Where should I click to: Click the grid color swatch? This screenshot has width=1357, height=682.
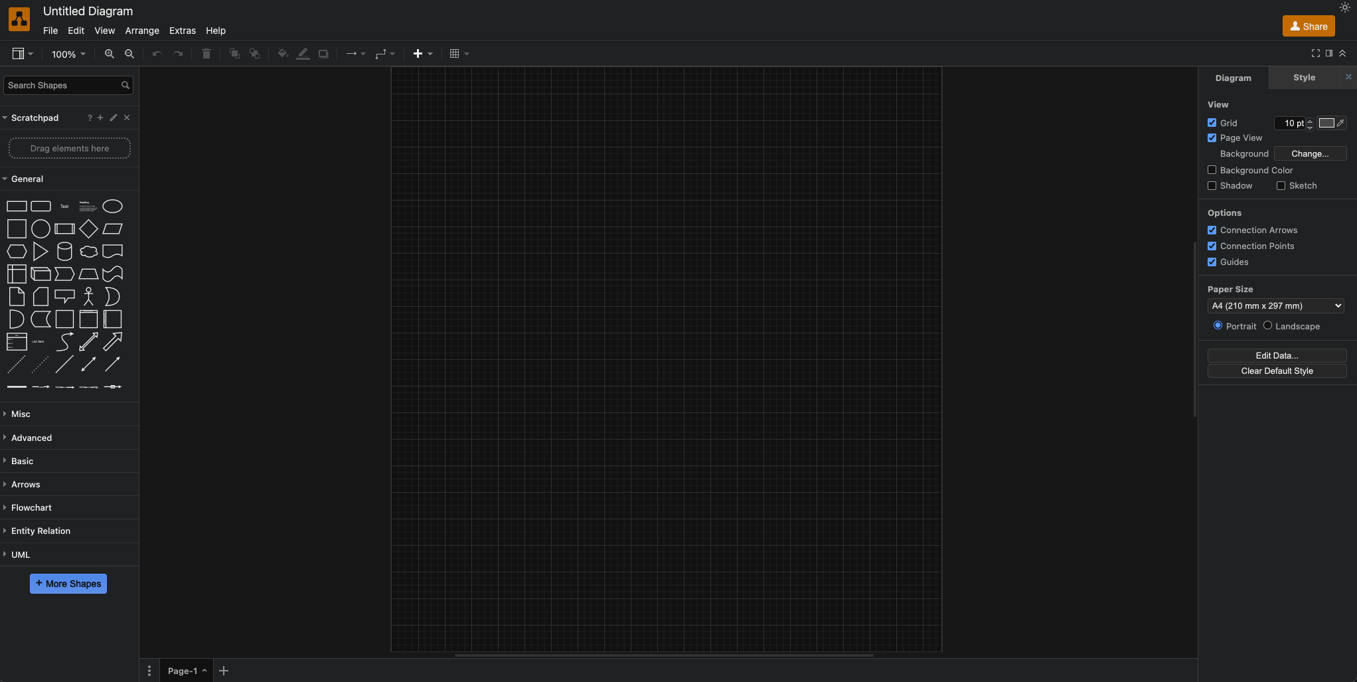coord(1326,123)
